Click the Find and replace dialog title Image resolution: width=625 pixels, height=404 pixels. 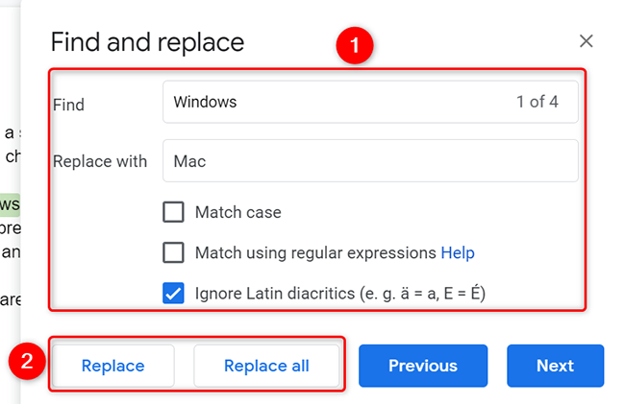tap(147, 42)
